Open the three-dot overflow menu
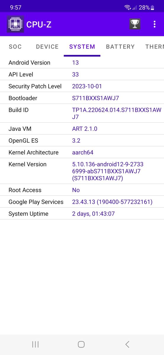 154,24
